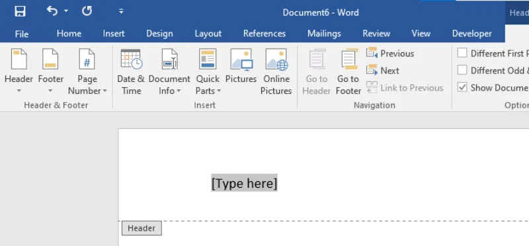Switch to the Review tab
Image resolution: width=529 pixels, height=246 pixels.
(376, 34)
